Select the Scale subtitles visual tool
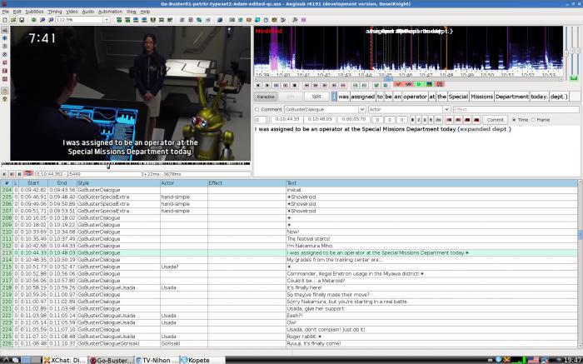Viewport: 583px width, 364px height. point(5,62)
